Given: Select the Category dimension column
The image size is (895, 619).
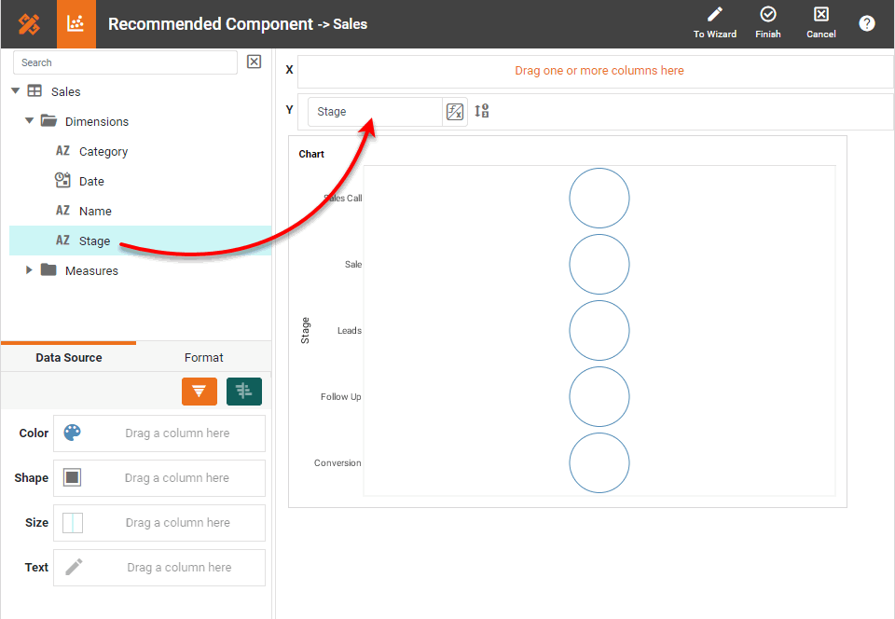Looking at the screenshot, I should point(103,151).
